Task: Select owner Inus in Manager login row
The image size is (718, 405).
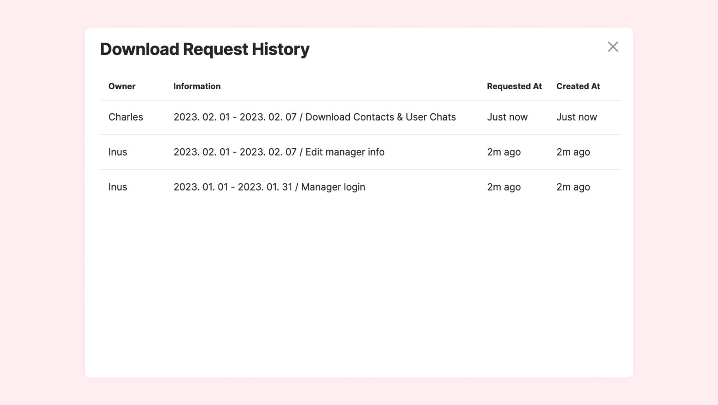Action: pyautogui.click(x=118, y=187)
